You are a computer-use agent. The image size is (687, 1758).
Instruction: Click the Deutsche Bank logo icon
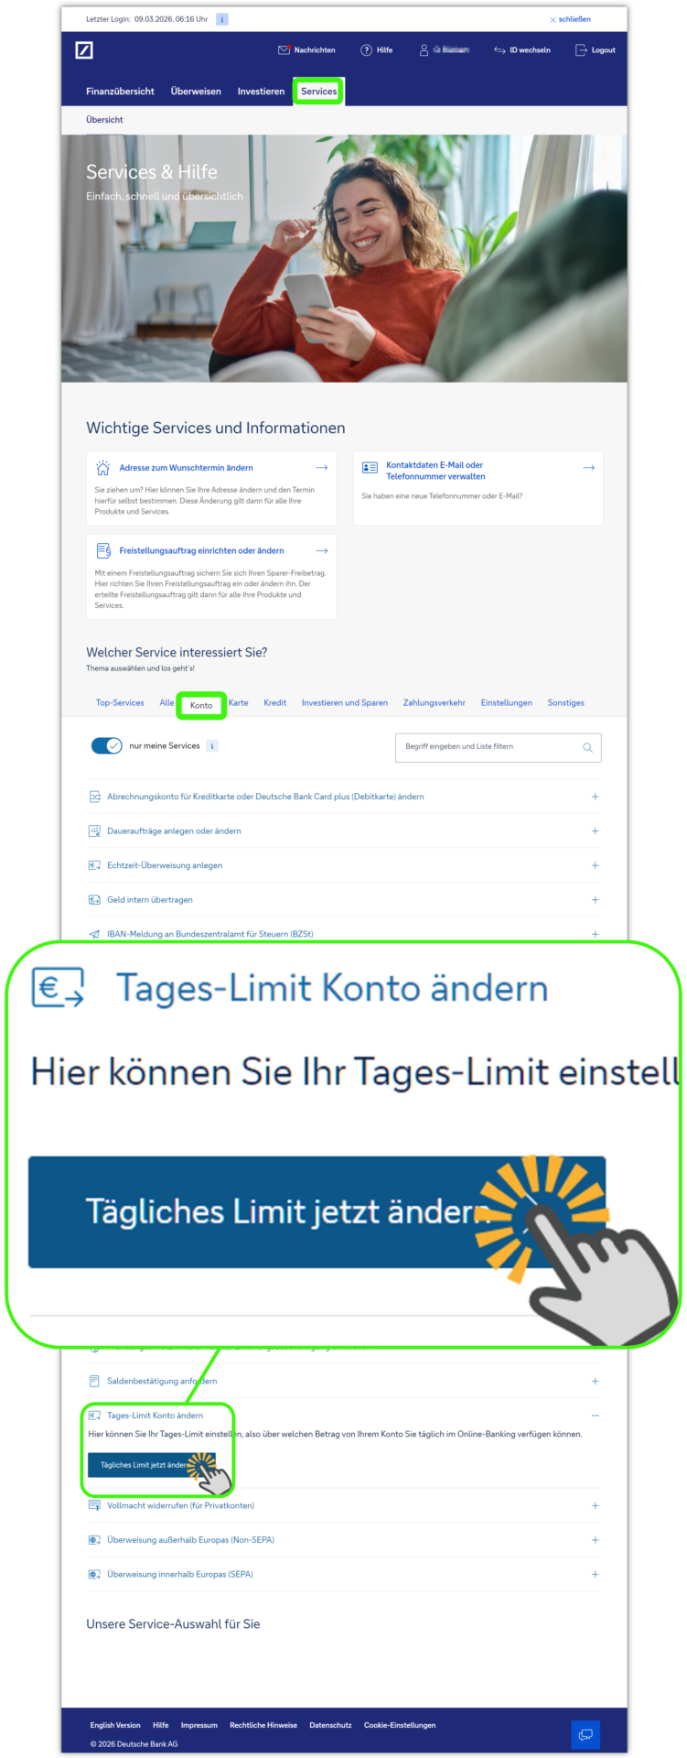(84, 50)
